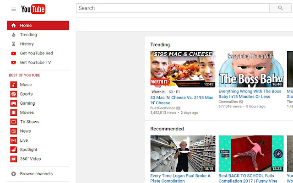This screenshot has width=293, height=183.
Task: Click the Gaming controller icon
Action: 13,103
